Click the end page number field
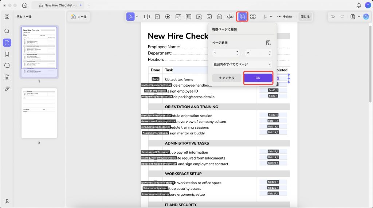Image resolution: width=373 pixels, height=208 pixels. 259,53
